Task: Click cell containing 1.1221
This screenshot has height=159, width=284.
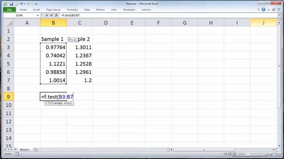Action: click(x=53, y=64)
